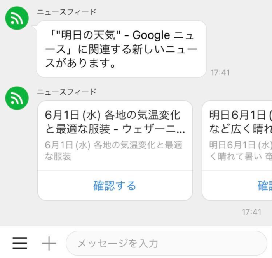The height and width of the screenshot is (258, 272).
Task: Tap など広く晴れ text on the second card
Action: tap(241, 129)
